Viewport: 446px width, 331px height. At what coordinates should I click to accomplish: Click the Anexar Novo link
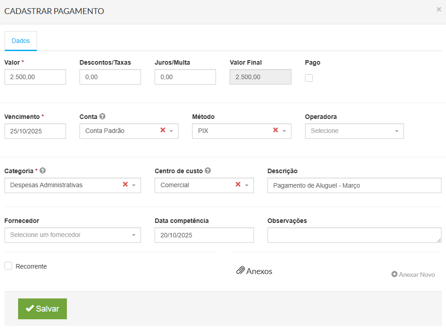[413, 274]
